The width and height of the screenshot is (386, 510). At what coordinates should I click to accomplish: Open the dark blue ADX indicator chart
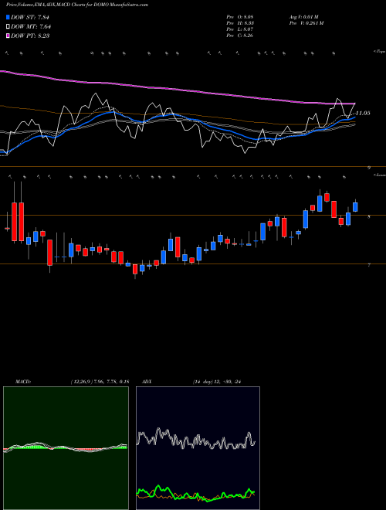click(x=198, y=448)
